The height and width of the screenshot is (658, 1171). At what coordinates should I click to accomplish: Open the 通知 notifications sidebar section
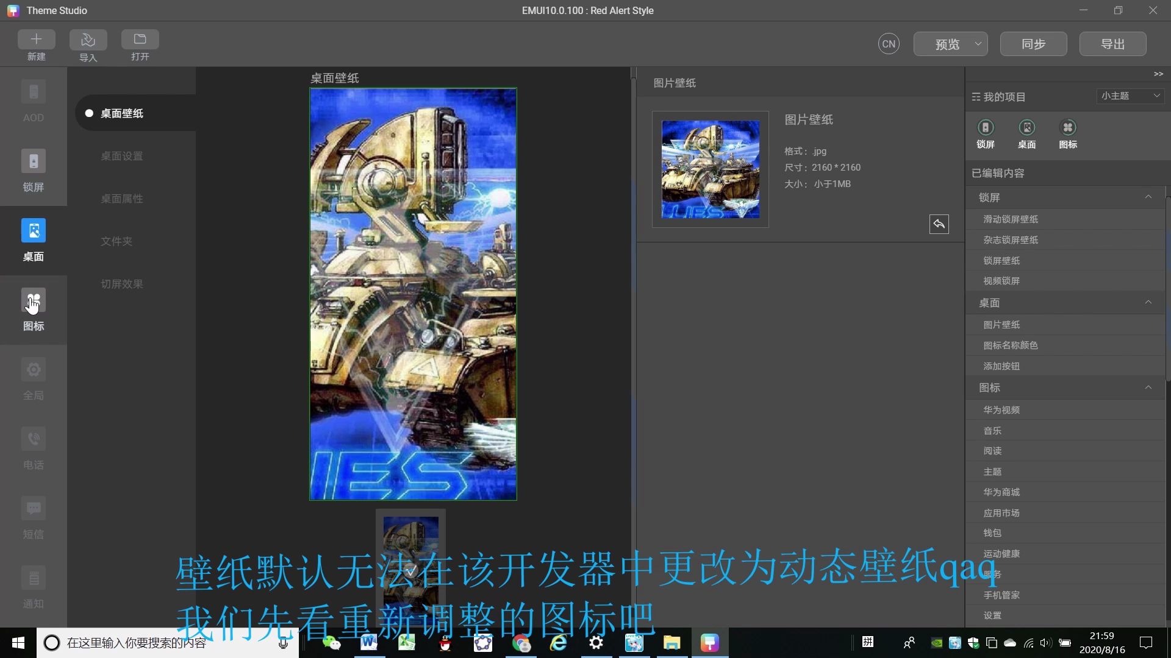click(x=34, y=588)
